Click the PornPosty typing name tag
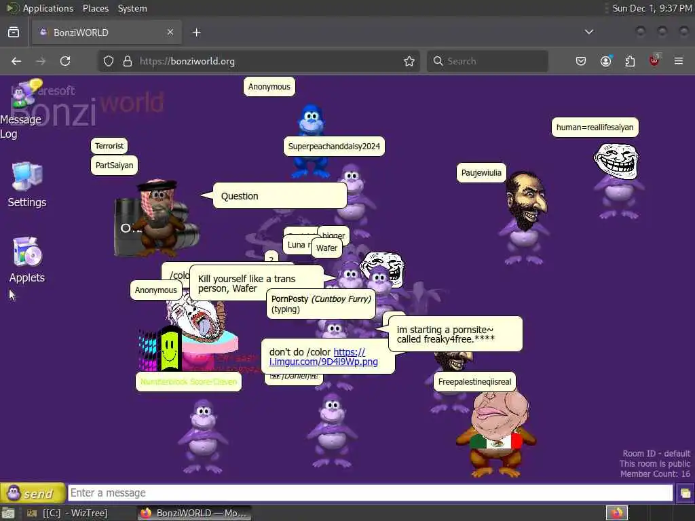Screen dimensions: 695x521 (x=321, y=304)
